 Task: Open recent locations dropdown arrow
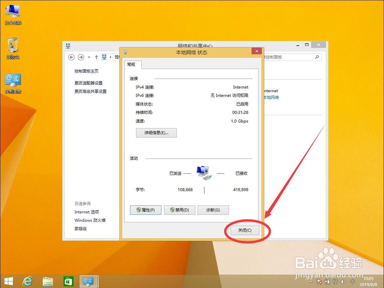point(89,57)
